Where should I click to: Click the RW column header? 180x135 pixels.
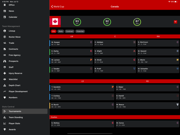coord(158,37)
